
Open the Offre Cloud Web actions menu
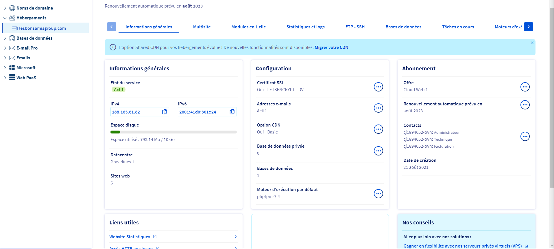[525, 87]
